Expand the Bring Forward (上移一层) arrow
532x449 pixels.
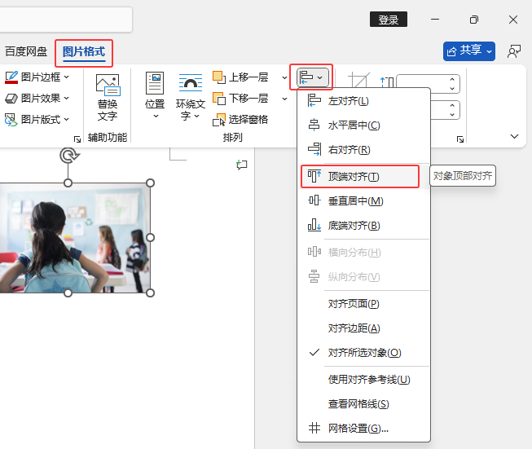click(x=284, y=77)
